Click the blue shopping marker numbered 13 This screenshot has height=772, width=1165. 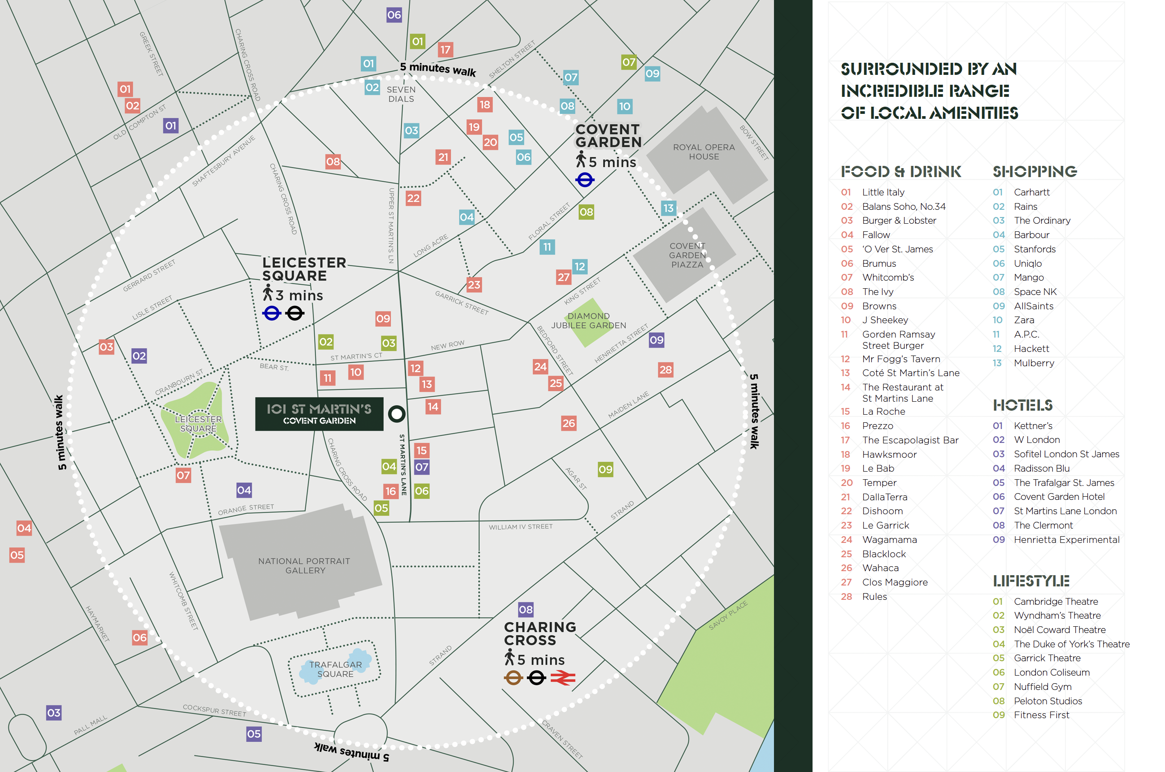(x=668, y=208)
